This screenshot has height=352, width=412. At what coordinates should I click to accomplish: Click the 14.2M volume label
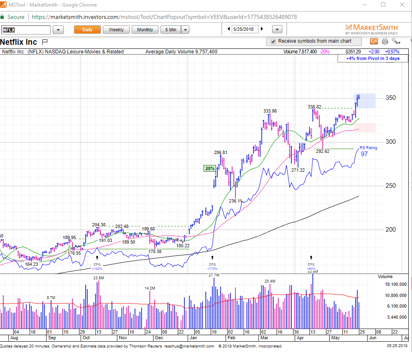point(150,288)
